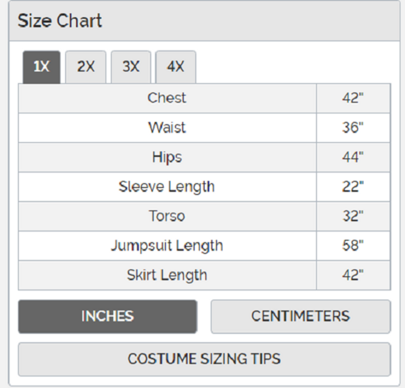Viewport: 405px width, 388px height.
Task: Click the Chest row label
Action: point(167,98)
